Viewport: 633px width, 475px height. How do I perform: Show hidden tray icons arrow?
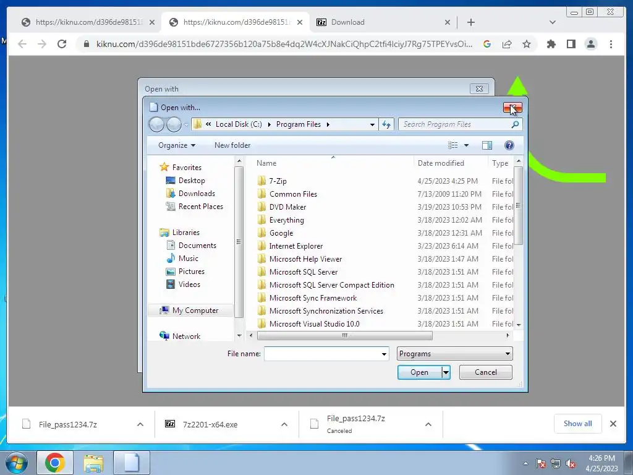[x=525, y=463]
